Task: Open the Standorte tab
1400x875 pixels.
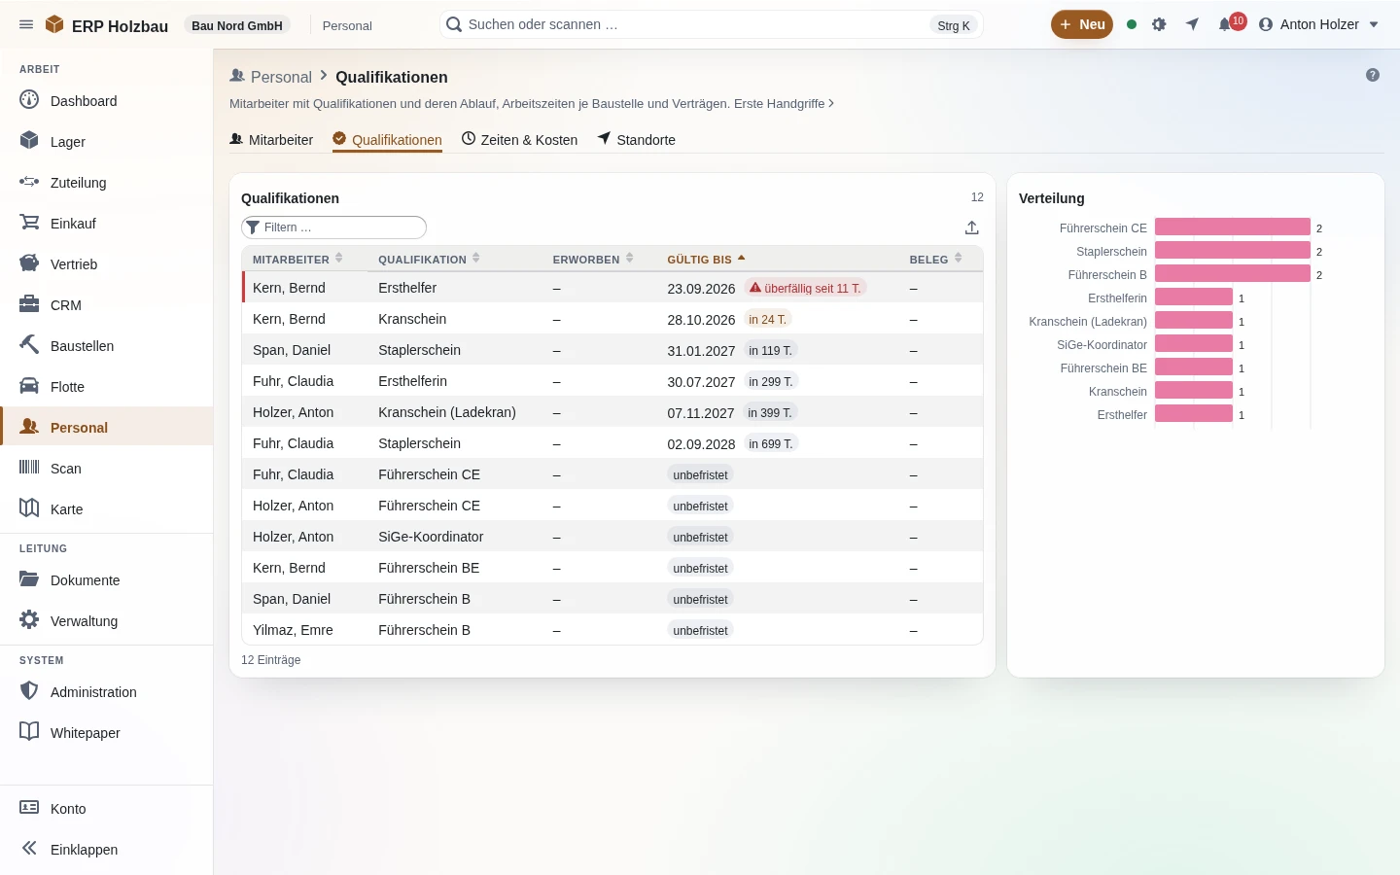Action: click(x=636, y=140)
